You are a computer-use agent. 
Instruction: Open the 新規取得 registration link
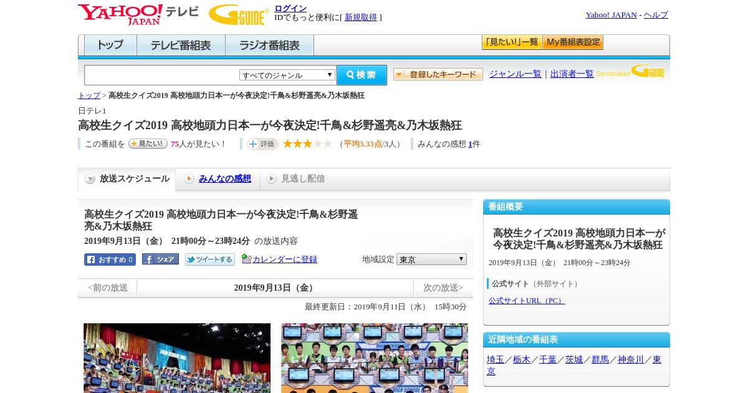361,17
